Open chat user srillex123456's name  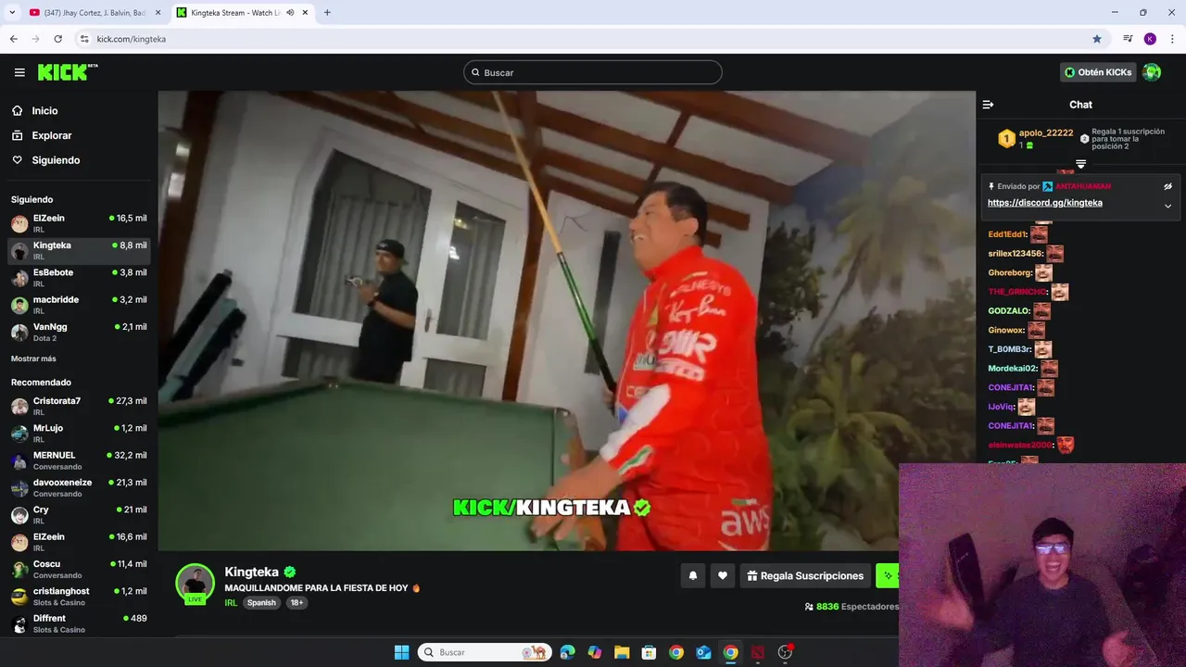1016,254
